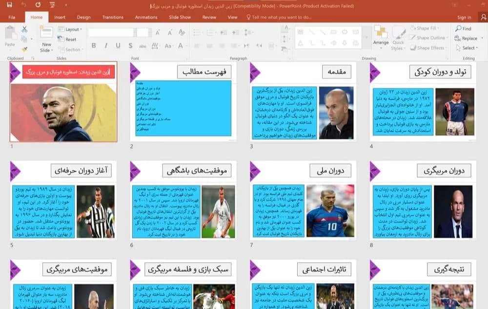Select slide 7 thumbnail with blue jersey
Image resolution: width=488 pixels, height=309 pixels.
(x=303, y=200)
